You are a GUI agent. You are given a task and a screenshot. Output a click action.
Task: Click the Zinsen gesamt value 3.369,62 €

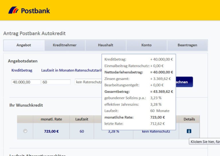tap(160, 79)
